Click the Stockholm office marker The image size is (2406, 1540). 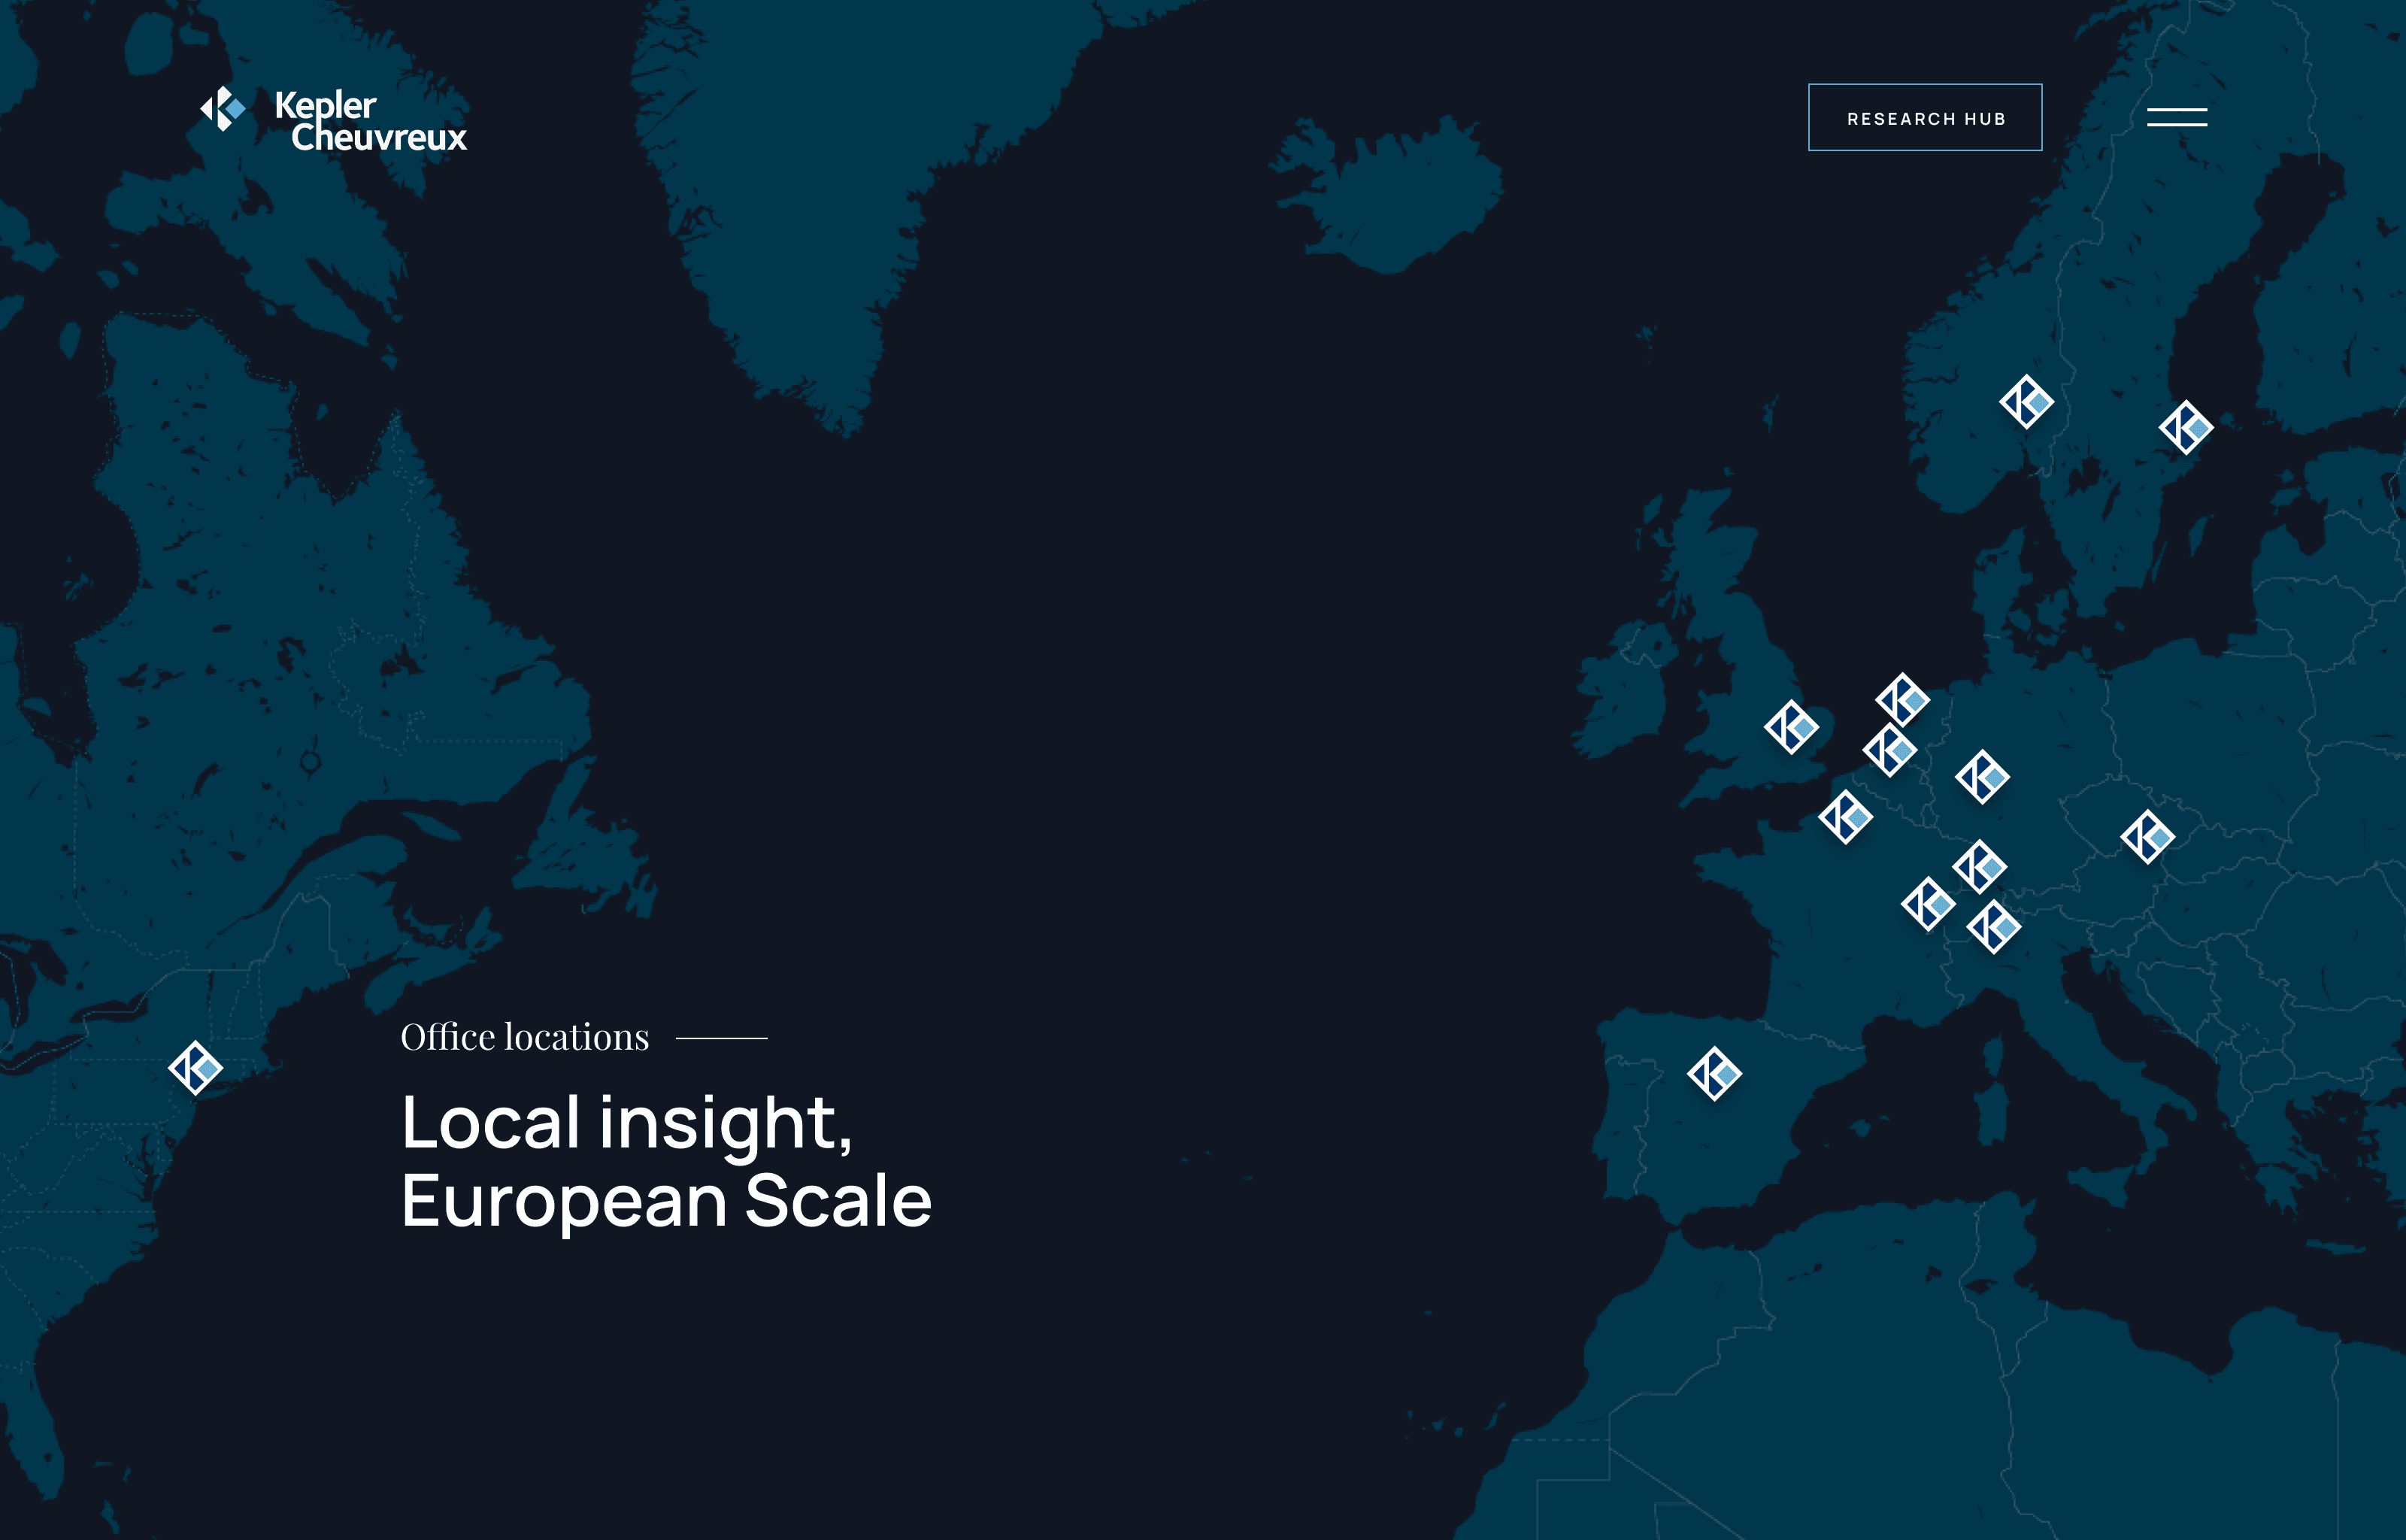tap(2186, 428)
